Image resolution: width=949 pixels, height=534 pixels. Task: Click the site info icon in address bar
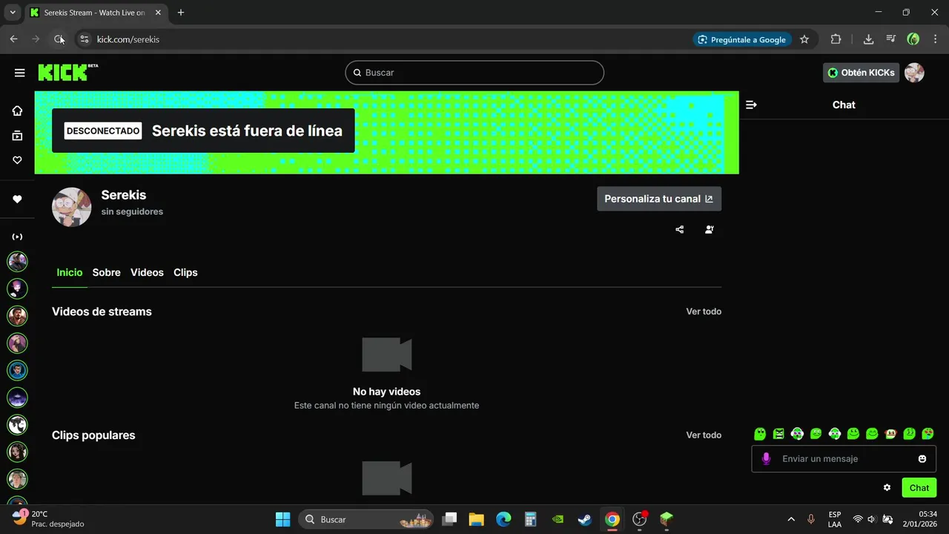point(84,39)
